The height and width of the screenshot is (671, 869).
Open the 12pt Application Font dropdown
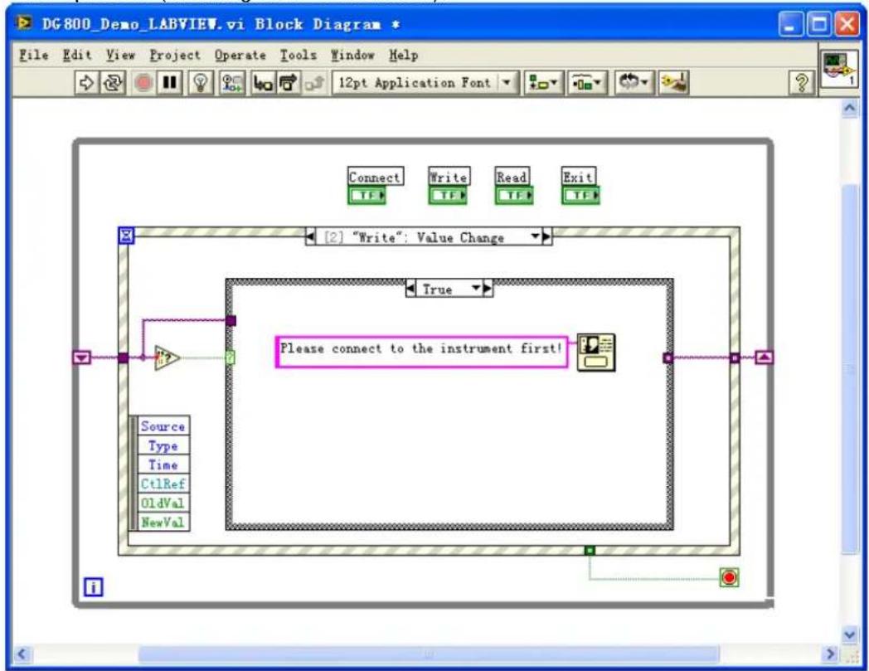tap(425, 83)
